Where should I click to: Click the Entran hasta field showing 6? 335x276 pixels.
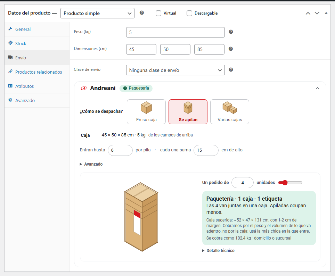(x=120, y=150)
